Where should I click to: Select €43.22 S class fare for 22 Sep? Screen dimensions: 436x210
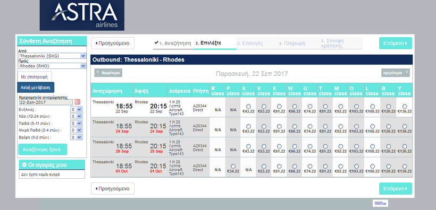click(248, 106)
